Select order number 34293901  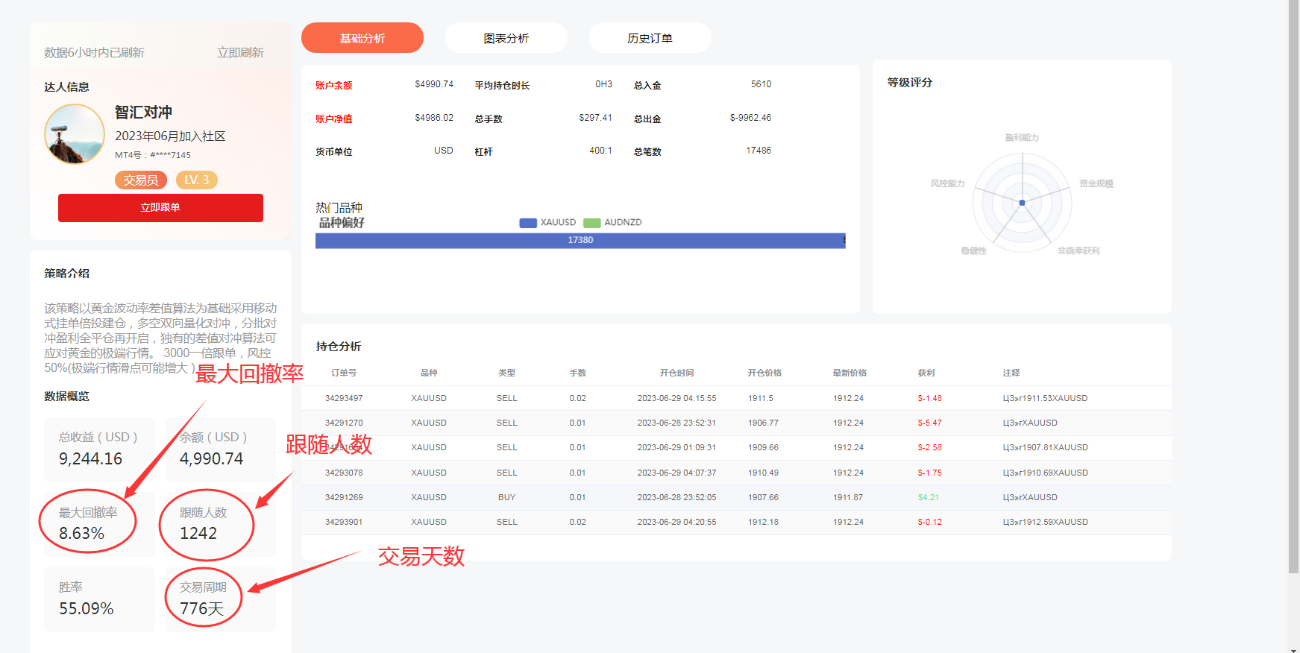(344, 522)
